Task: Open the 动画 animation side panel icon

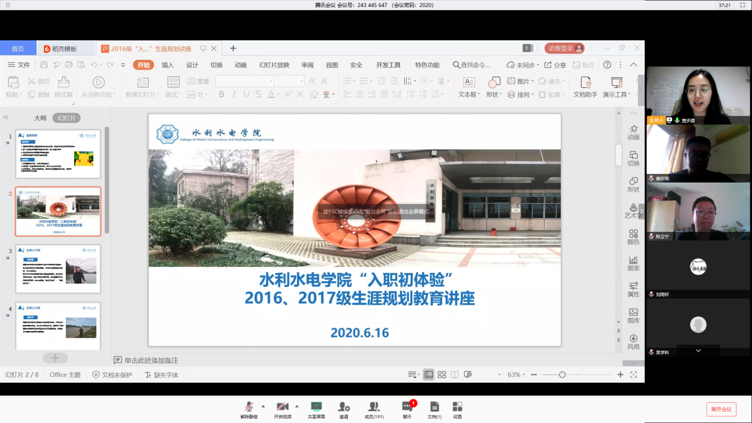Action: [633, 132]
